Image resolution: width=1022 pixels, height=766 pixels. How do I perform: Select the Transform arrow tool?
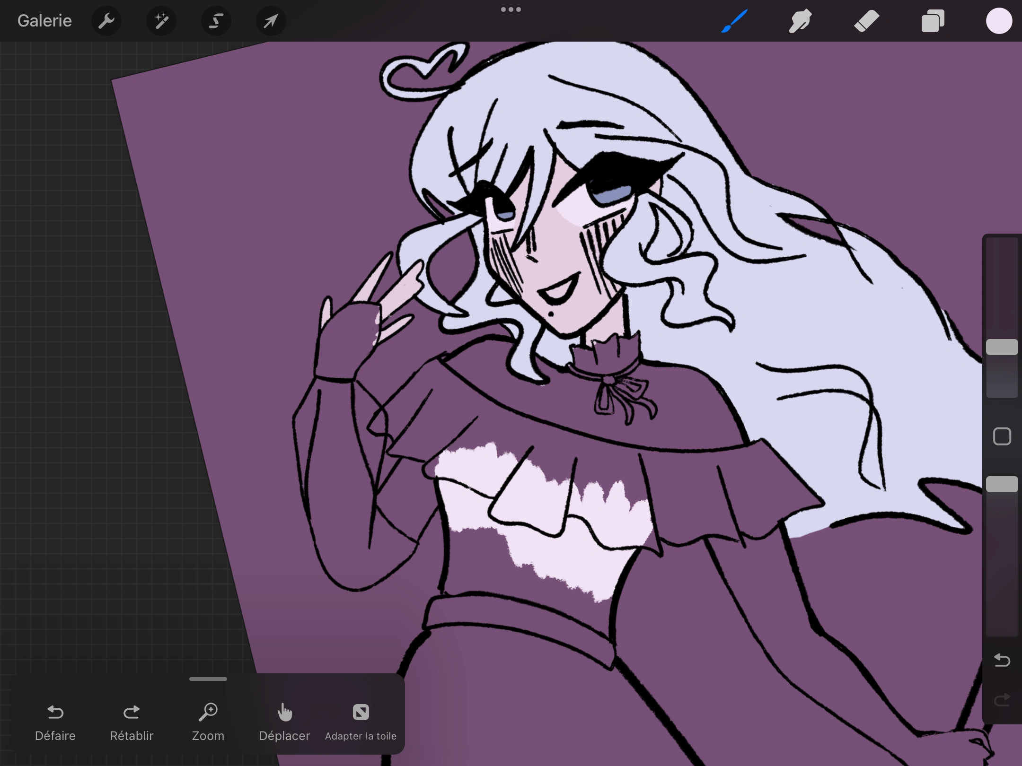pos(270,21)
